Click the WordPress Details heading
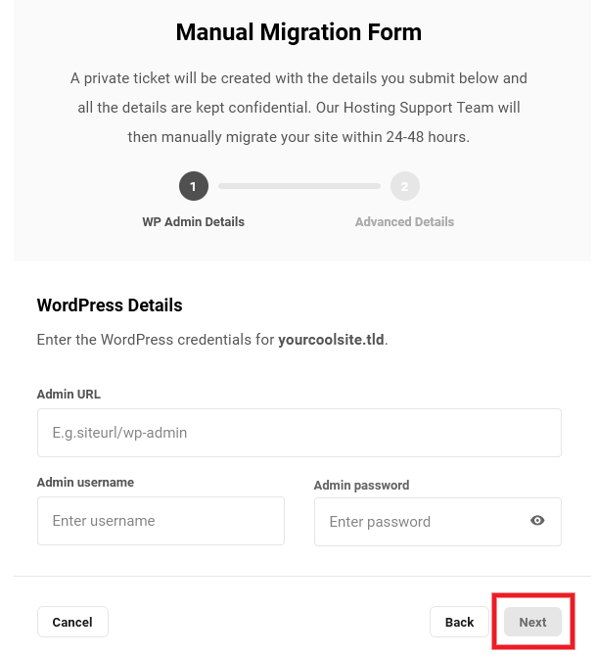This screenshot has width=597, height=656. point(110,305)
